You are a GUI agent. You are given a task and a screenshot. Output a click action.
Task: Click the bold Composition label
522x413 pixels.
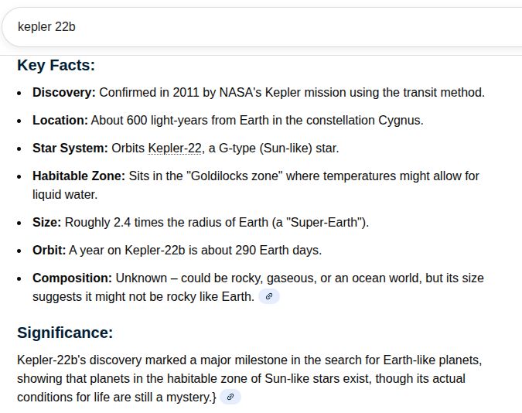[72, 278]
